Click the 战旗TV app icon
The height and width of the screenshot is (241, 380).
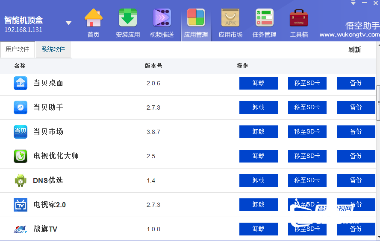(21, 229)
